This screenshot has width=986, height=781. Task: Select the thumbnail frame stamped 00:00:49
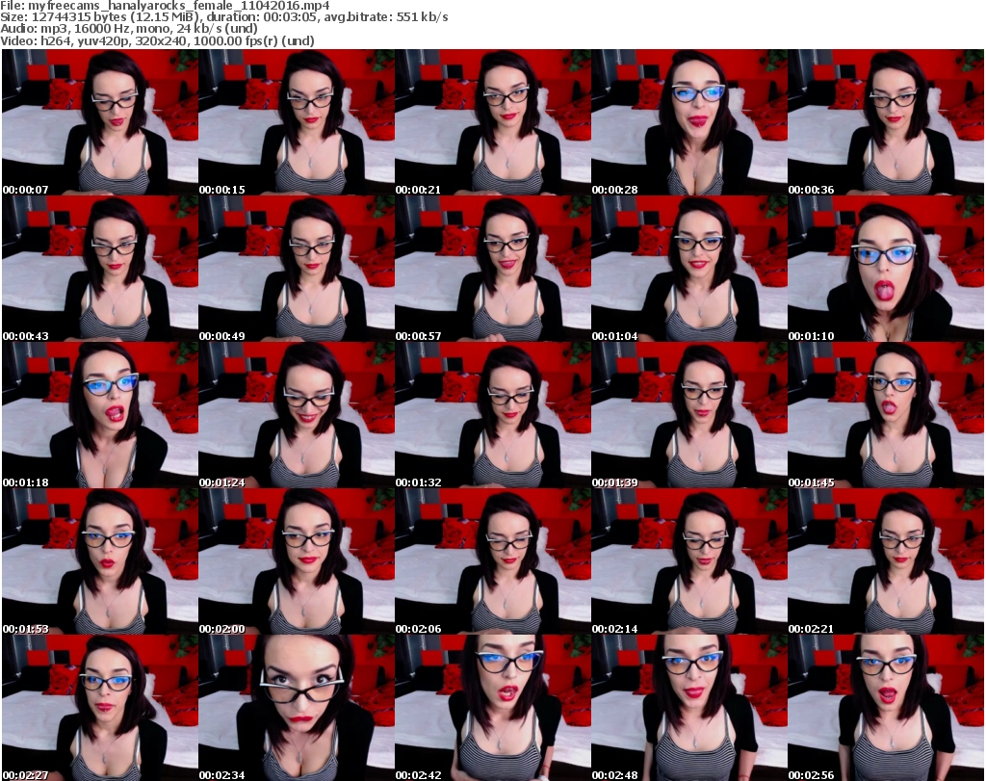click(297, 269)
